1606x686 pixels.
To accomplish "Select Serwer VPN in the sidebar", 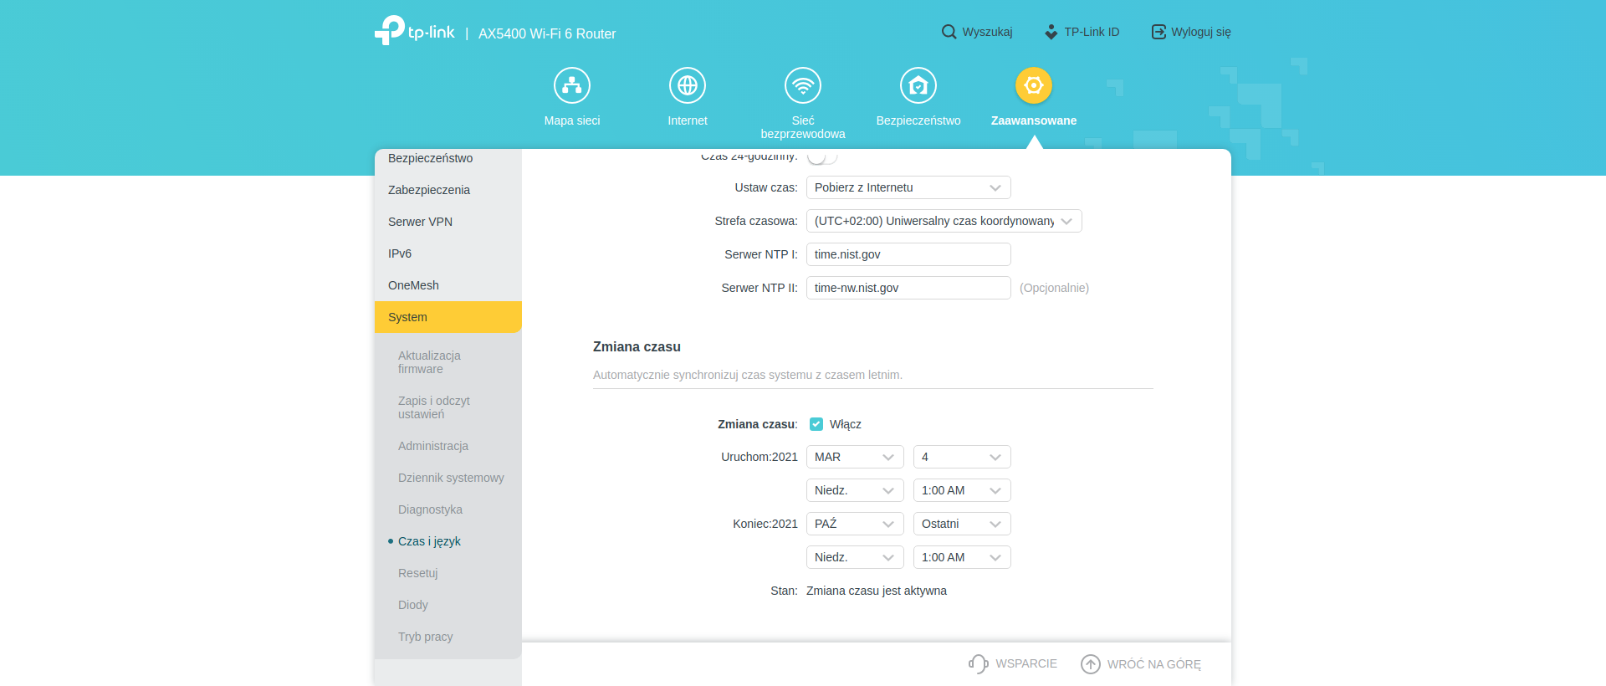I will click(420, 222).
